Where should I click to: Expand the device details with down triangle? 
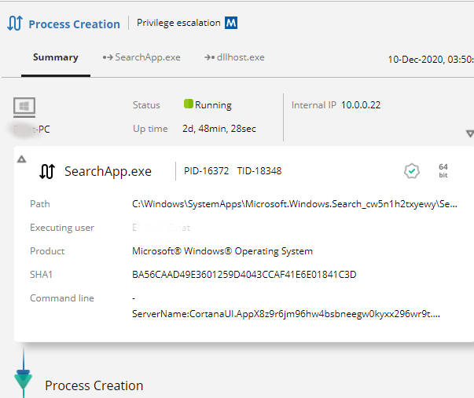coord(469,134)
